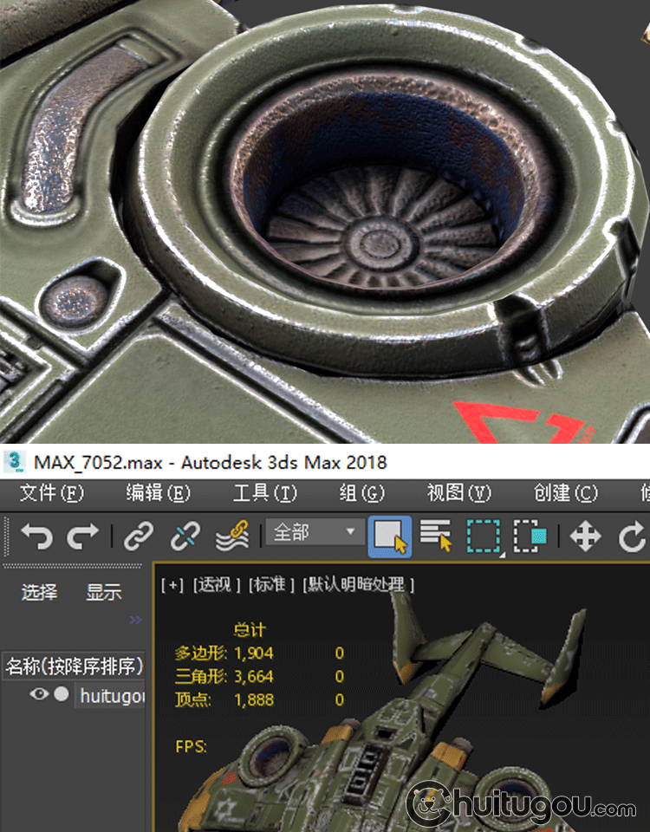
Task: Open the 透视 viewport view label menu
Action: click(216, 585)
